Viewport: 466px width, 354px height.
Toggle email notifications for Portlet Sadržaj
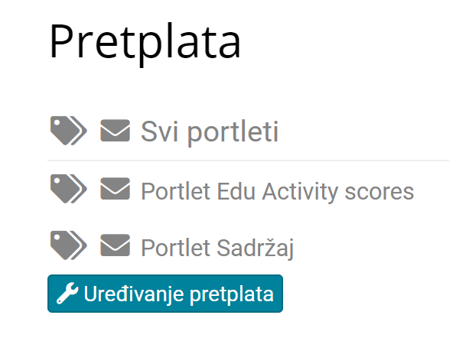click(x=116, y=245)
